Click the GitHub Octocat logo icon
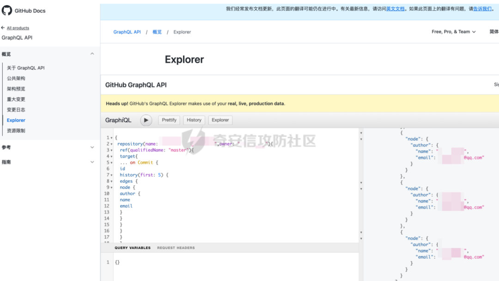The width and height of the screenshot is (499, 281). [x=6, y=11]
